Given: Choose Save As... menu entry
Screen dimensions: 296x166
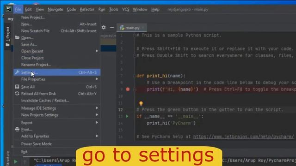Looking at the screenshot, I should [x=57, y=44].
